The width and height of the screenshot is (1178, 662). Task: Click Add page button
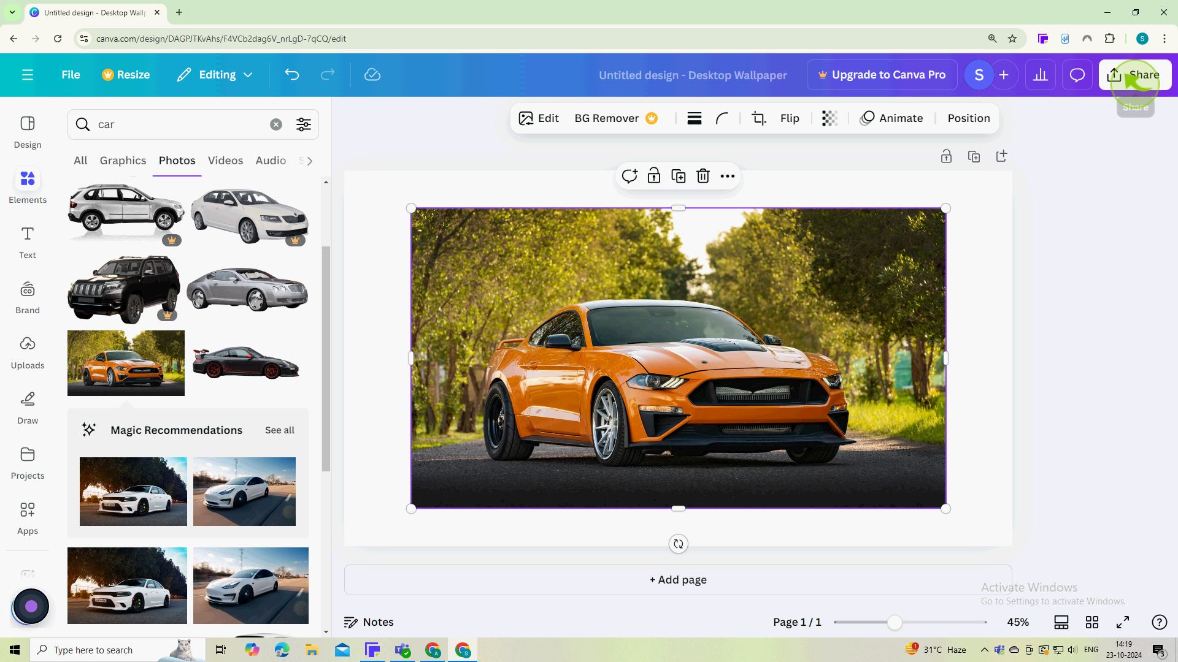coord(678,580)
